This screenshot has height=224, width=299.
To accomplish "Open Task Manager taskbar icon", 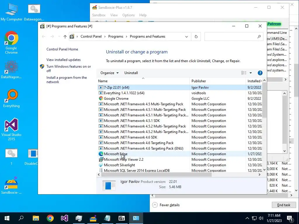I will (x=79, y=218).
